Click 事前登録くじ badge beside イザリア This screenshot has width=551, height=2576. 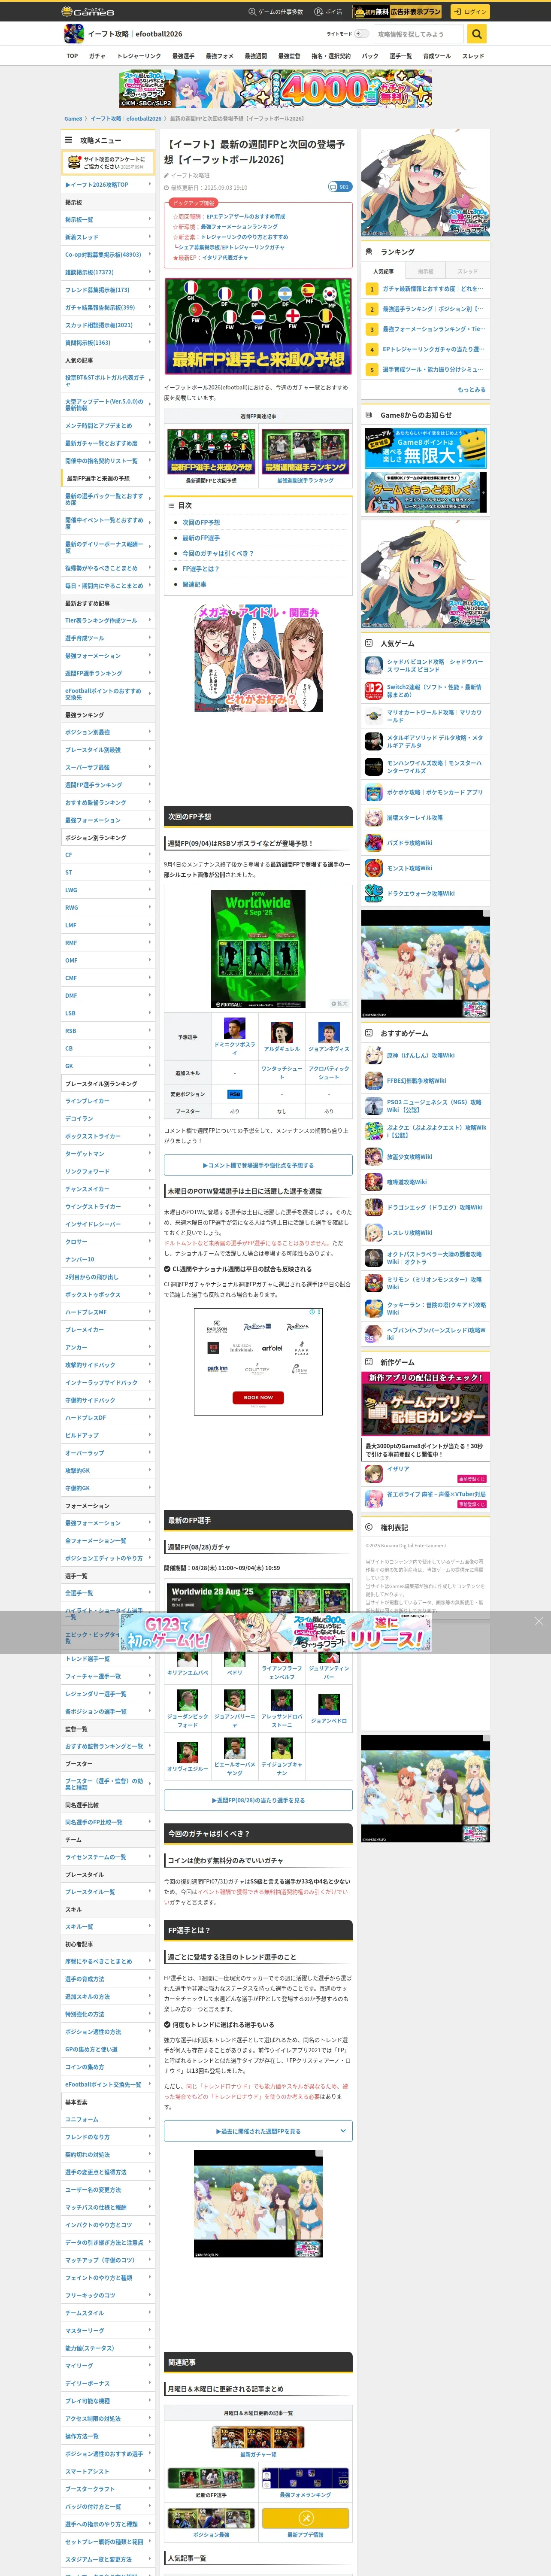pos(472,1479)
